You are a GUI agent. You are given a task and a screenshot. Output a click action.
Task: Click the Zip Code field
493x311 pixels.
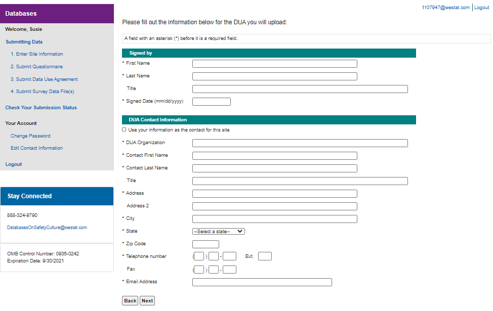206,244
